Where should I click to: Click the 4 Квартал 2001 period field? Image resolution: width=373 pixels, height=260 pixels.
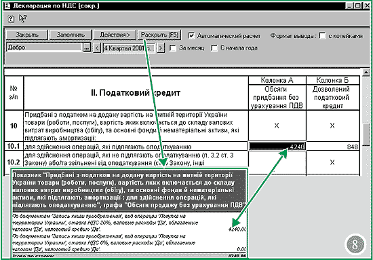point(129,48)
